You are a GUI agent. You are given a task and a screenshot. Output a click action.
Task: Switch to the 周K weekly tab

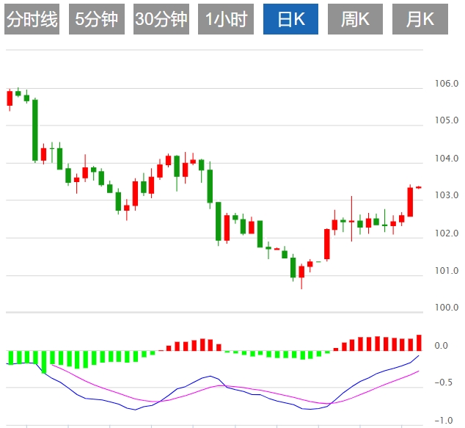[355, 19]
